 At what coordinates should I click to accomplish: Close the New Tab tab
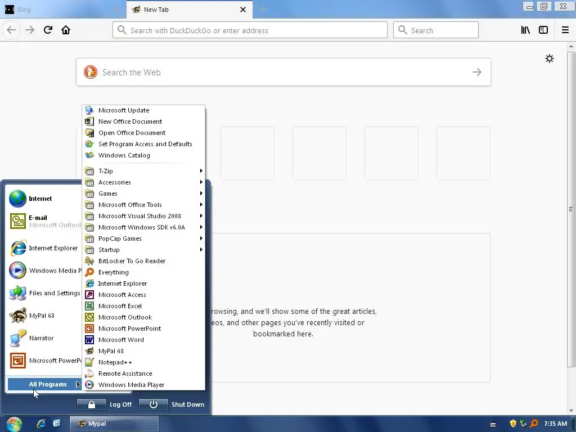(243, 10)
